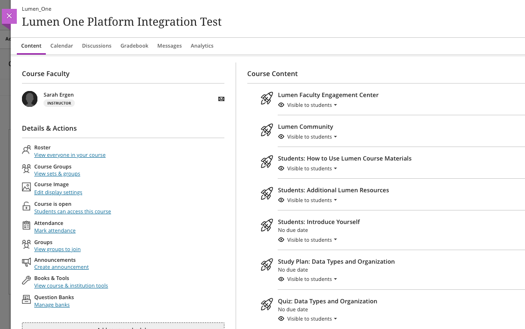Open visibility dropdown for Students: Additional Lumen Resources
Screen dimensions: 525x329
307,200
